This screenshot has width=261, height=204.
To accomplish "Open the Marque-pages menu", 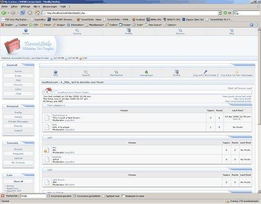I will [x=50, y=6].
